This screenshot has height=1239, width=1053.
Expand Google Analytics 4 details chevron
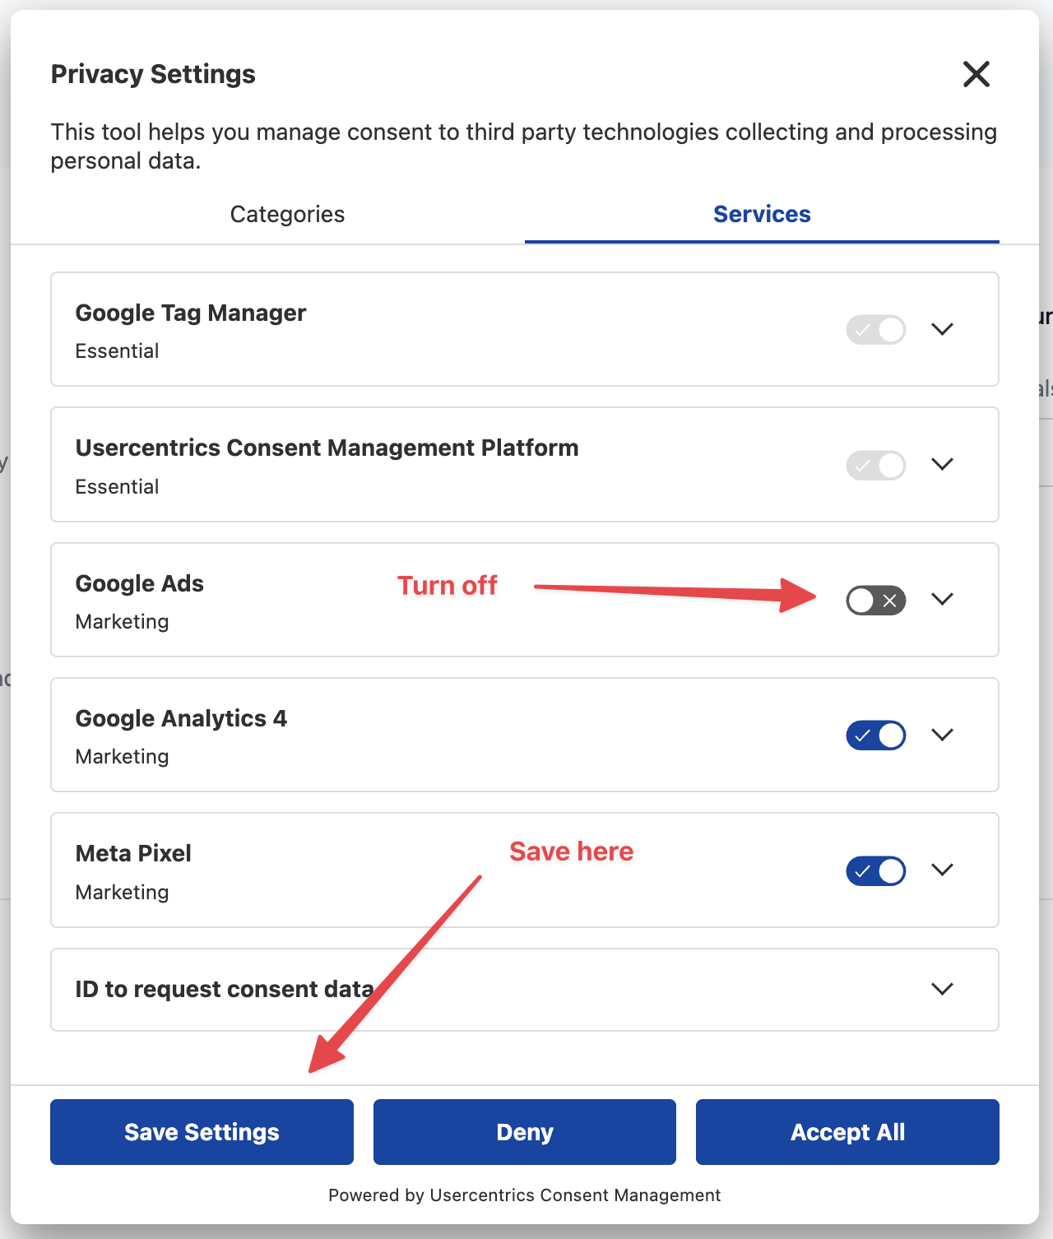pos(942,735)
